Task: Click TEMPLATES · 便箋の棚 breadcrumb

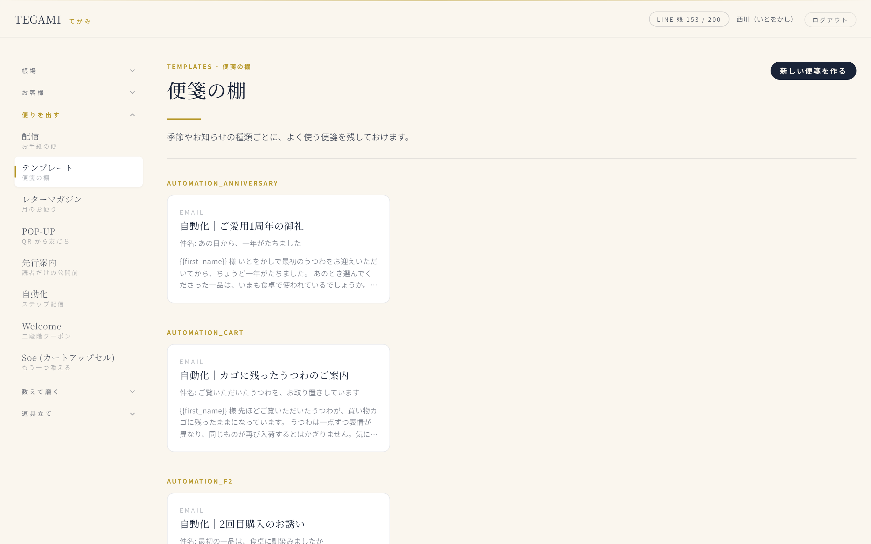Action: (209, 67)
